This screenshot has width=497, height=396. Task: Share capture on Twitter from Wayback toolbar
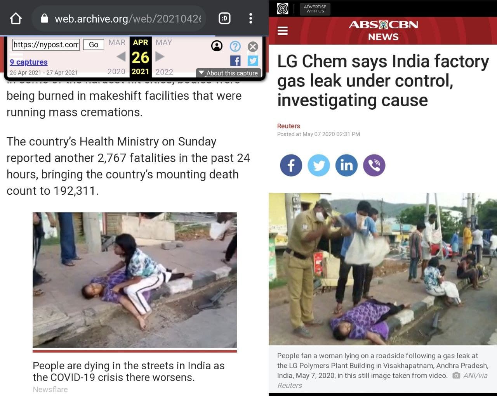click(x=253, y=61)
